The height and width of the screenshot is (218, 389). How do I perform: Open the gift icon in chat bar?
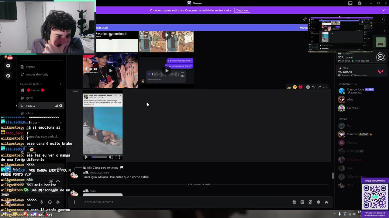(x=294, y=202)
